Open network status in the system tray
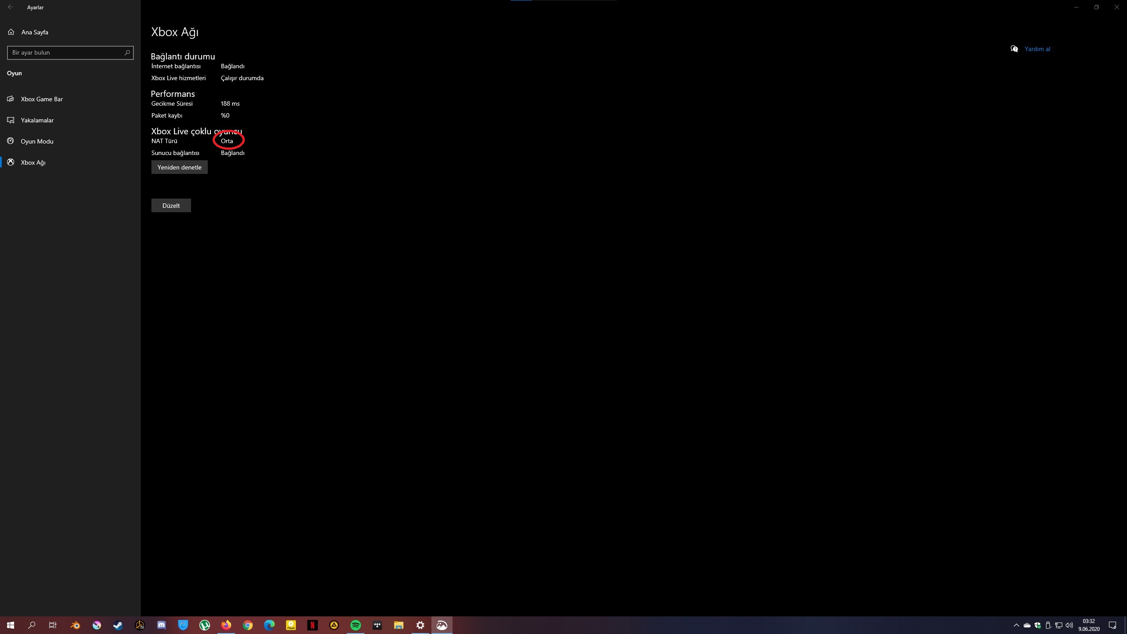The height and width of the screenshot is (634, 1127). click(1059, 625)
